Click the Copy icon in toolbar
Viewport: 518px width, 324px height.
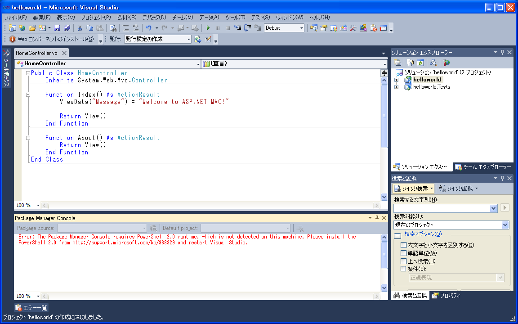click(x=89, y=28)
